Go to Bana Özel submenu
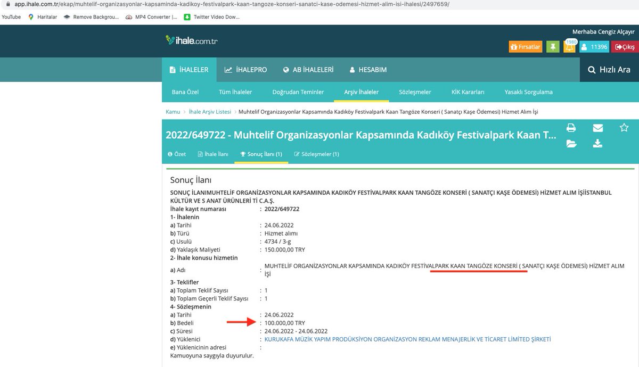639x367 pixels. click(x=185, y=92)
